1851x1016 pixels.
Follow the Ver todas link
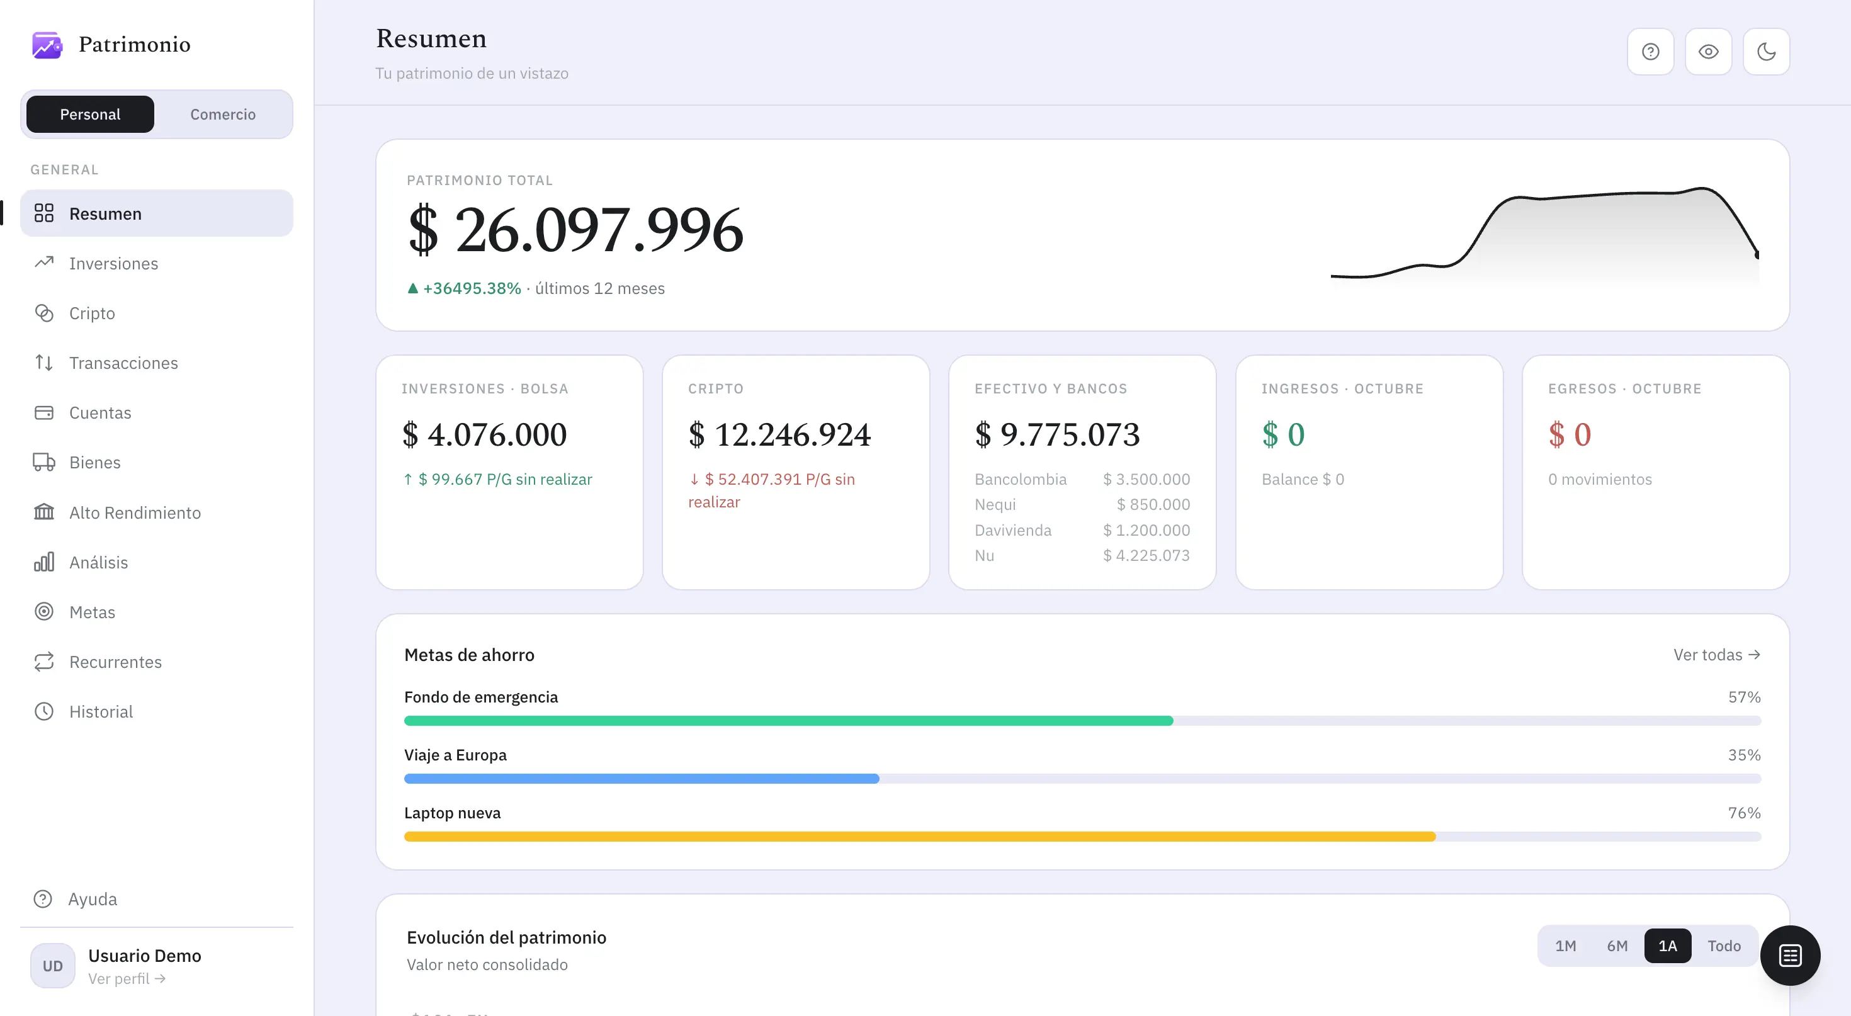[x=1716, y=655]
